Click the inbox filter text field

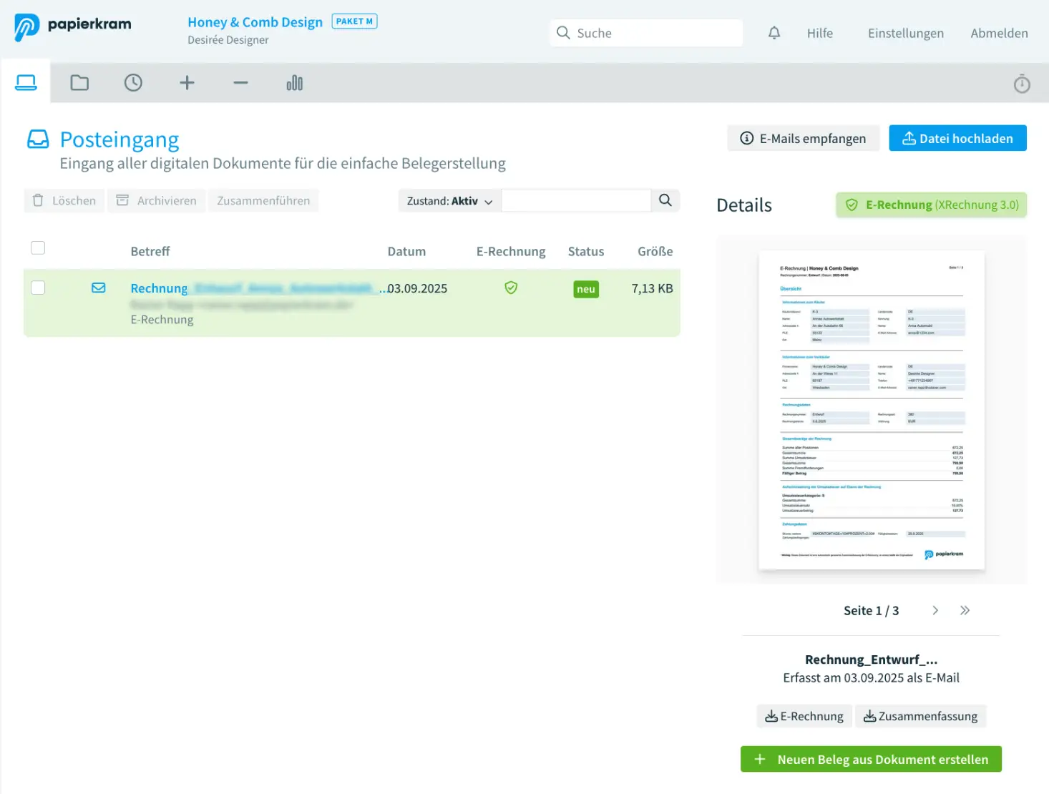(576, 200)
